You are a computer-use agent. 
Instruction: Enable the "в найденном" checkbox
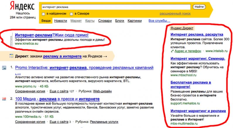point(44,14)
